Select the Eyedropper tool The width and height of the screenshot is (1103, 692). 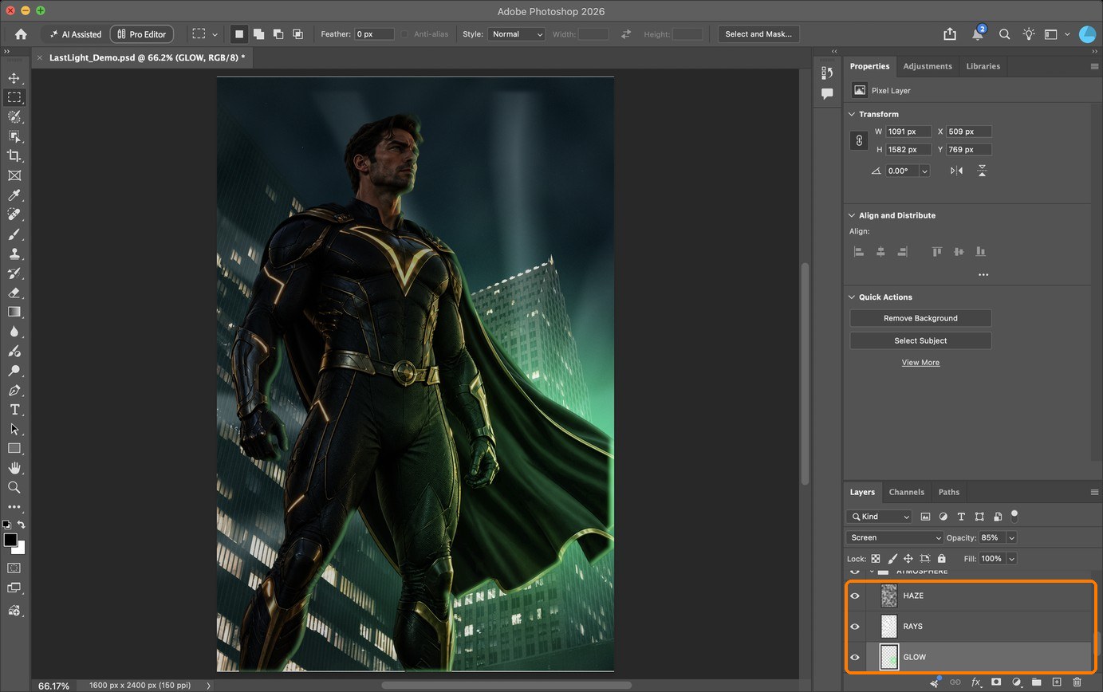[14, 195]
